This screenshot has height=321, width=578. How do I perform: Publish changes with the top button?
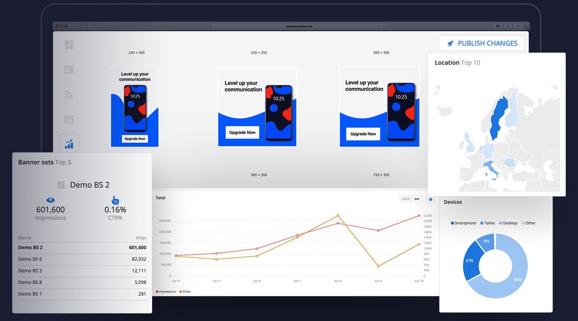[x=482, y=43]
